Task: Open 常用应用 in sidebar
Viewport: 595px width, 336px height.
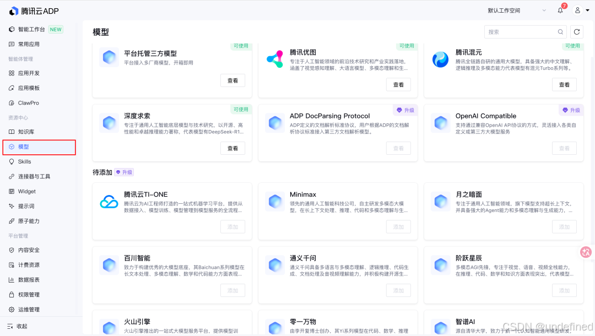Action: (39, 44)
